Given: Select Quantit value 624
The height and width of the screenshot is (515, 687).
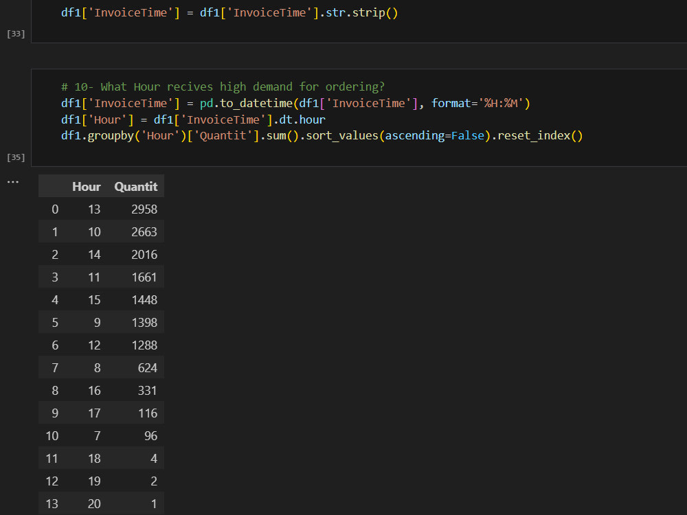Looking at the screenshot, I should [147, 368].
